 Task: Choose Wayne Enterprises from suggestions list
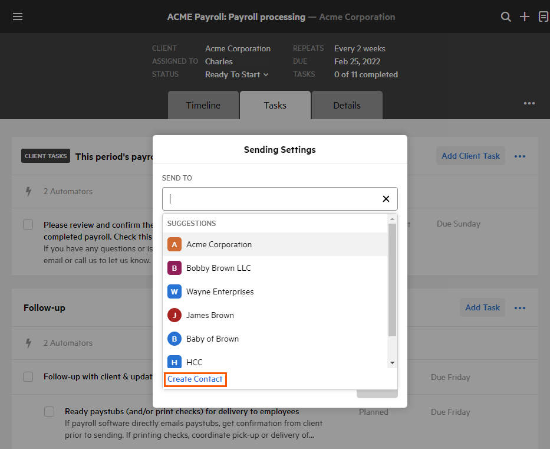(x=220, y=291)
